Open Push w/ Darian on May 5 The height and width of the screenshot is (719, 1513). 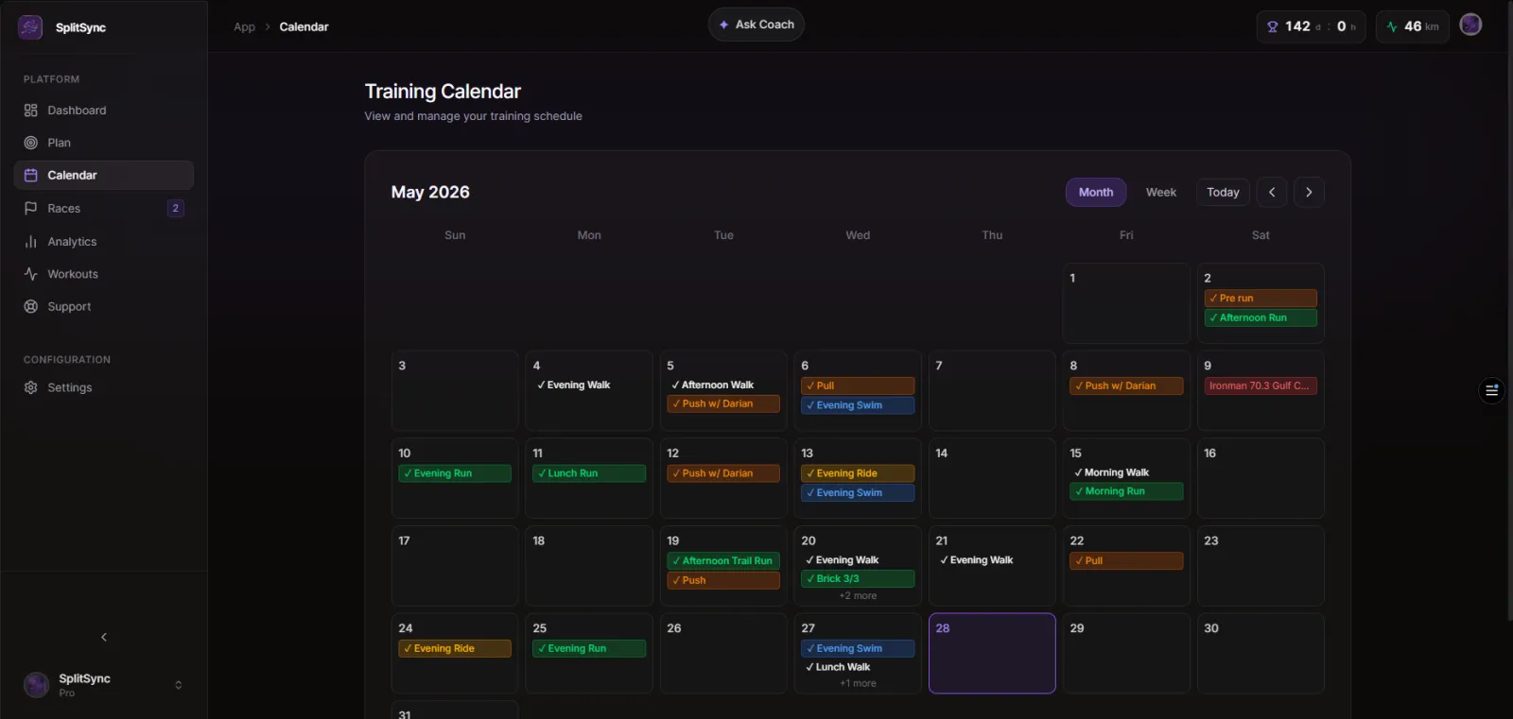[x=723, y=403]
